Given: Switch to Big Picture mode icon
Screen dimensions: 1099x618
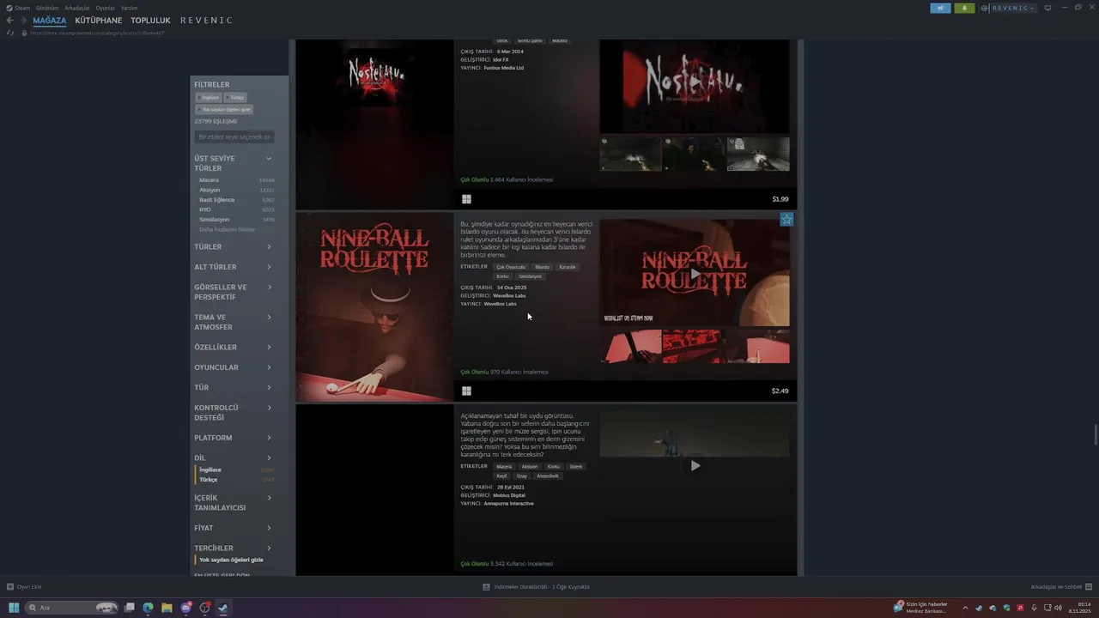Looking at the screenshot, I should pos(1047,8).
